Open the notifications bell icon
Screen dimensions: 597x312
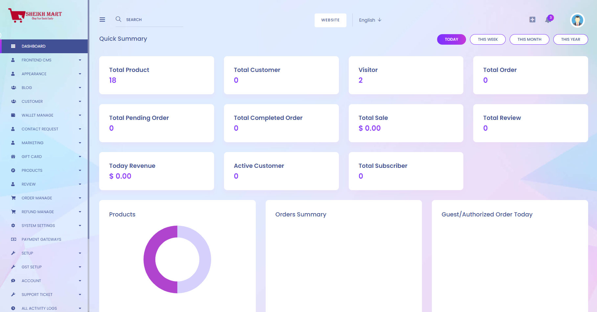tap(548, 20)
